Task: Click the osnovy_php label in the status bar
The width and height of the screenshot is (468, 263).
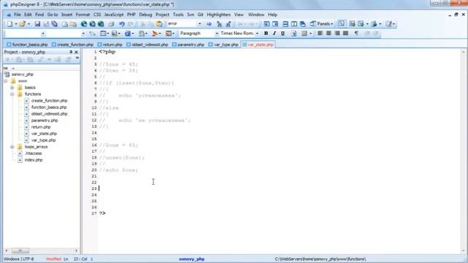Action: pyautogui.click(x=192, y=259)
